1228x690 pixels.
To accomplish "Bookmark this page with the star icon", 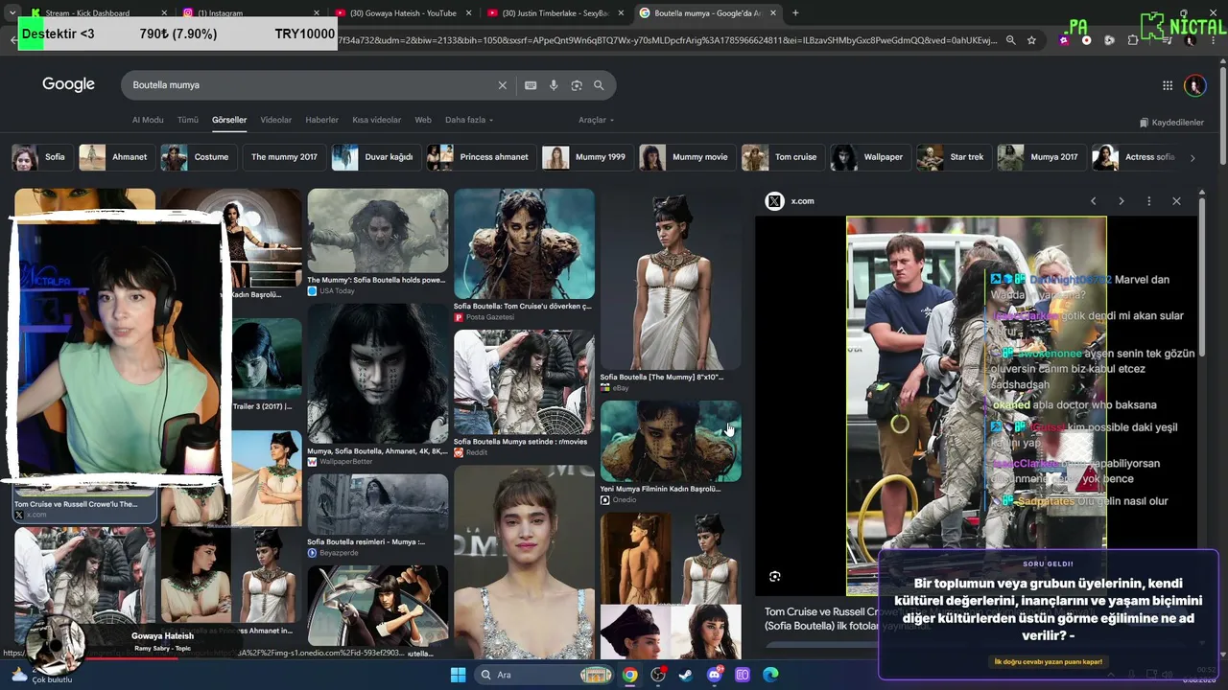I will click(1031, 40).
